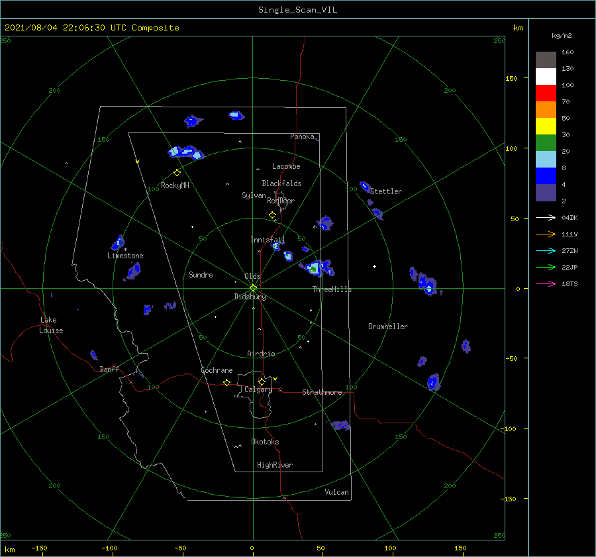Click the Okotoks town label
The width and height of the screenshot is (596, 557).
pyautogui.click(x=265, y=442)
